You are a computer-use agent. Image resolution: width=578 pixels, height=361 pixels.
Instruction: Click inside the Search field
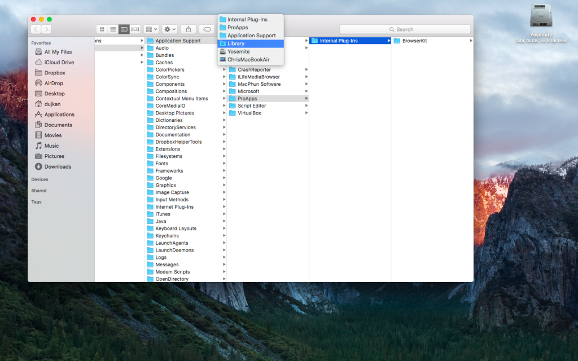click(405, 29)
